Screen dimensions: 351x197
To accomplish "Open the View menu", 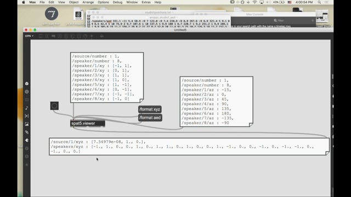I will pos(61,2).
